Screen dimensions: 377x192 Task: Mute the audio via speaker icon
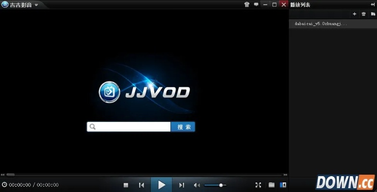tap(196, 185)
